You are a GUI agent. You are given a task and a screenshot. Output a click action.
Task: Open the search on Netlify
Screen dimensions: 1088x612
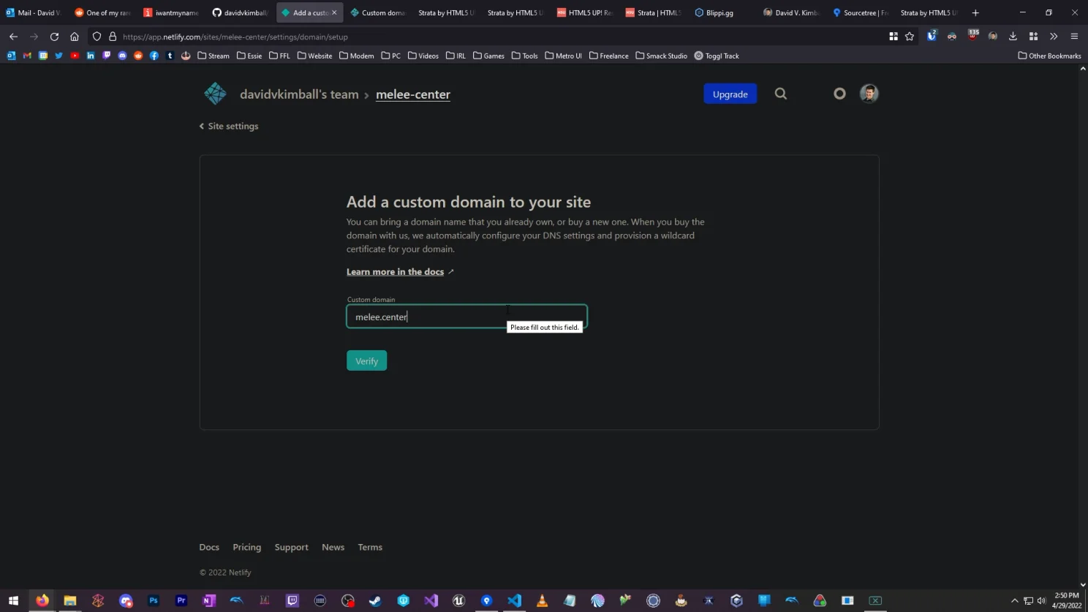[x=780, y=94]
